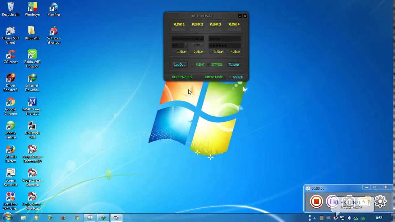
Task: Open screen recorder settings gear
Action: coord(380,202)
